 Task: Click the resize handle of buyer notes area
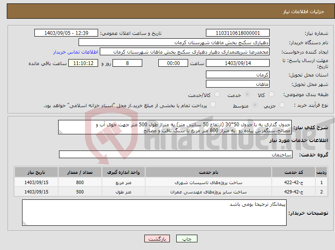[x=24, y=223]
